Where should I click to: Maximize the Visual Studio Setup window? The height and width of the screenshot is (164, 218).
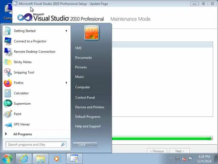pos(203,4)
